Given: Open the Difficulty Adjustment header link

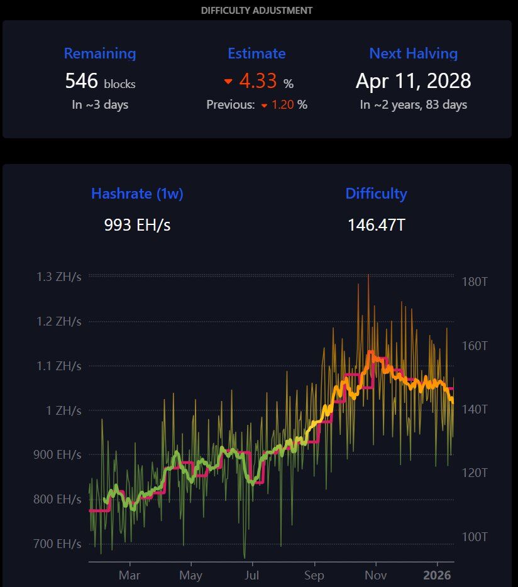Looking at the screenshot, I should [256, 11].
